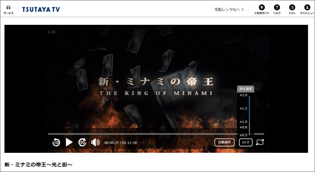Open マイメニュー profile icon

point(307,9)
